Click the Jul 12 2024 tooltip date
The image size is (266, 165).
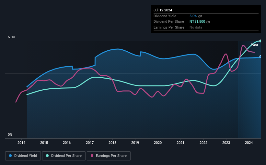coord(163,10)
